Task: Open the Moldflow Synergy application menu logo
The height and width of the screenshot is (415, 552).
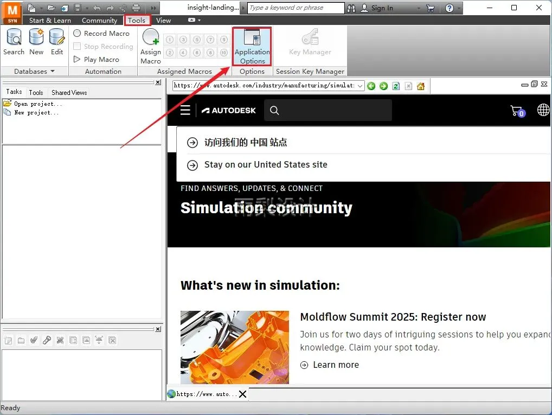Action: pos(12,12)
